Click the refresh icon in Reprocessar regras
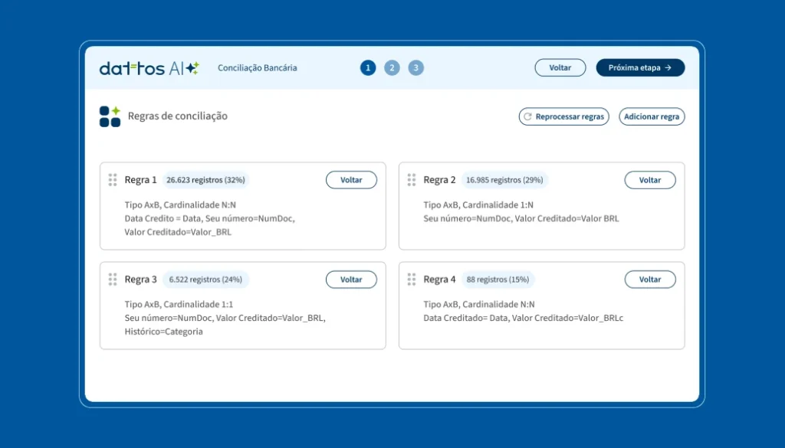 click(527, 117)
